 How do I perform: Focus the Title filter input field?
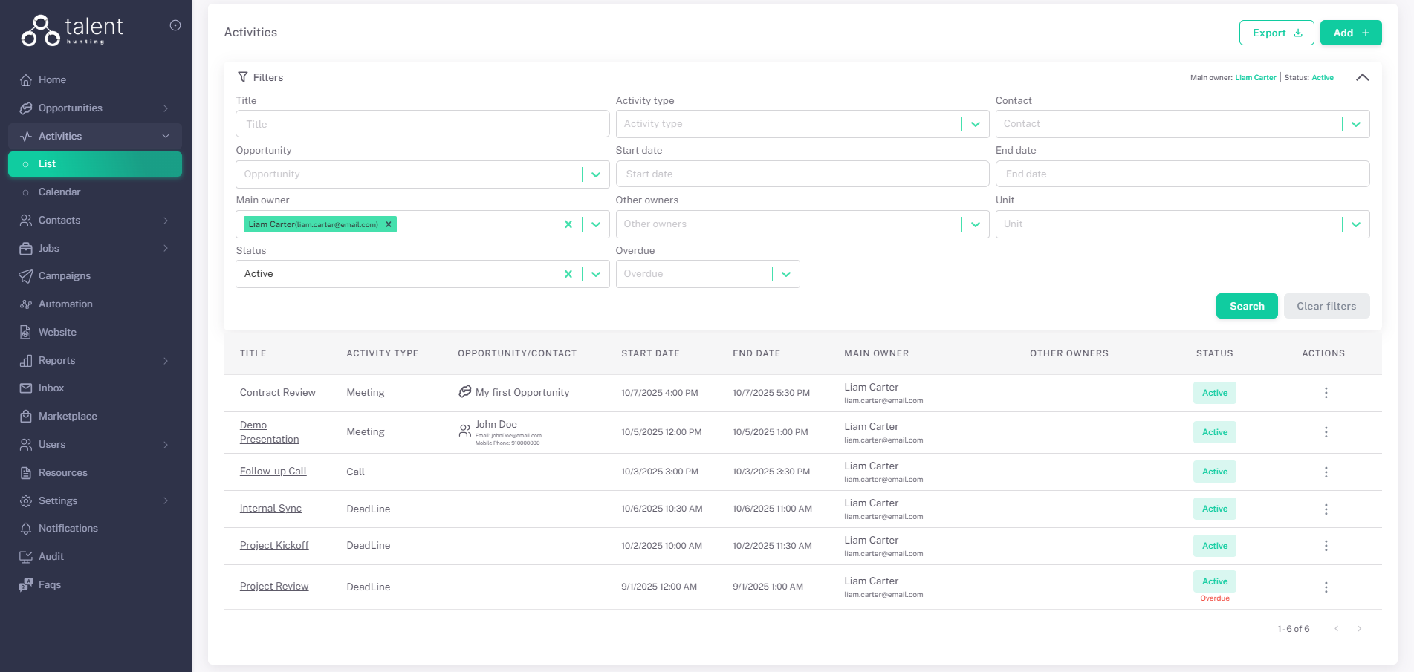tap(422, 124)
